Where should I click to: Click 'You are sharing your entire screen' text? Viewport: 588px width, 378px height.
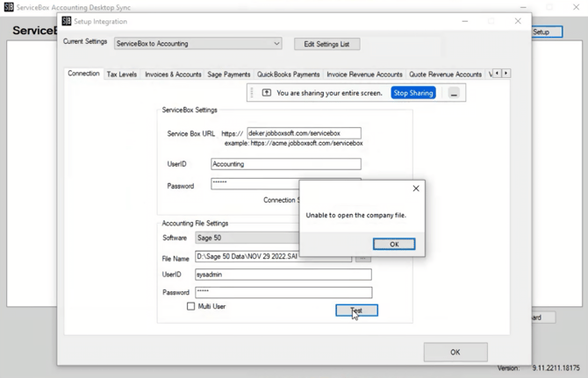(x=329, y=93)
